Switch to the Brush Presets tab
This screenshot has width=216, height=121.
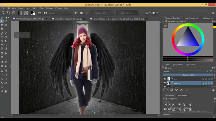tap(182, 95)
